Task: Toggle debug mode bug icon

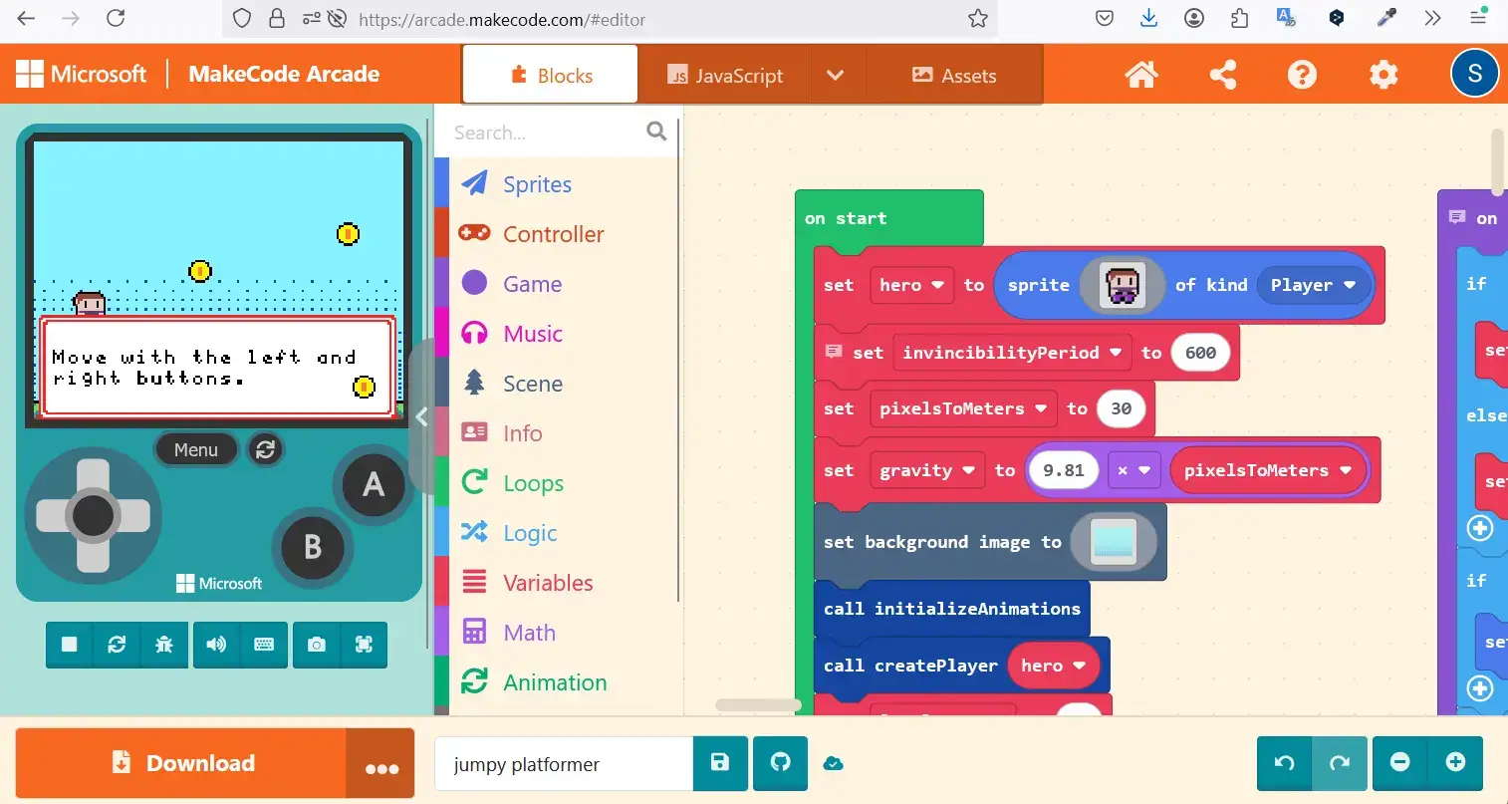Action: 164,645
